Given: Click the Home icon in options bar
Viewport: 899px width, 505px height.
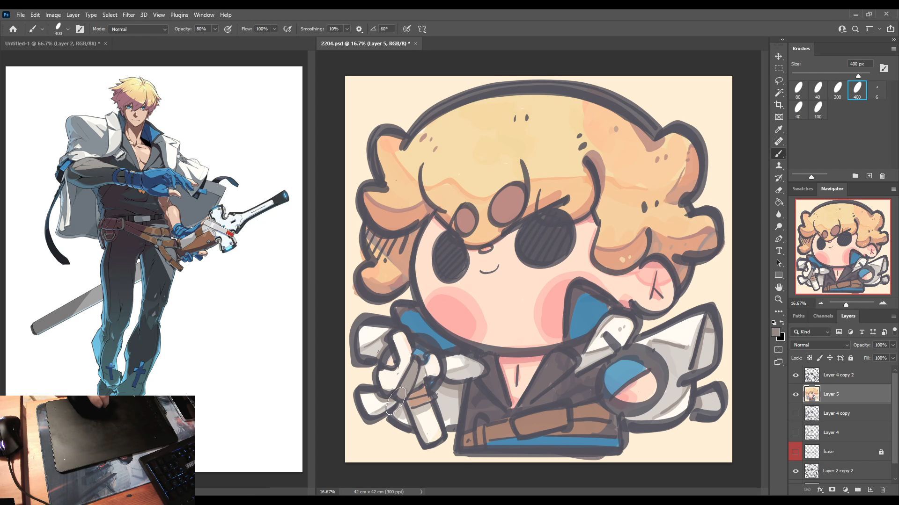Looking at the screenshot, I should [13, 29].
